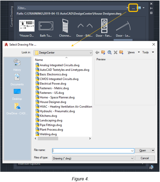The width and height of the screenshot is (160, 182).
Task: Switch to the Current Drawing vertical tab
Action: tap(12, 16)
